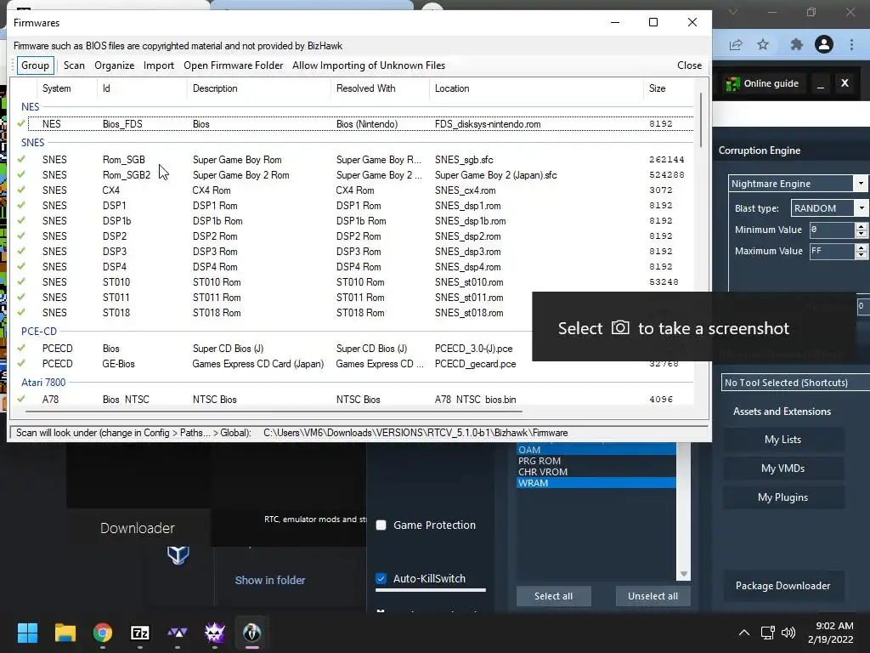The image size is (870, 653).
Task: Click the RTC launcher taskbar icon
Action: click(215, 633)
